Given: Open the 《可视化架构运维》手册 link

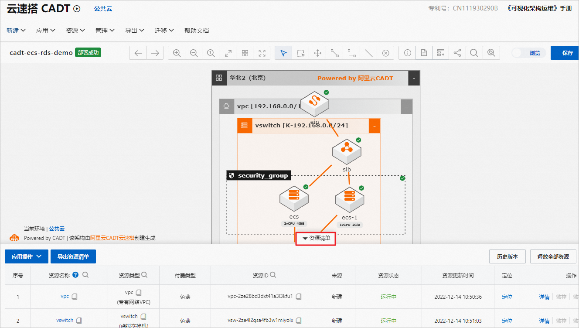Looking at the screenshot, I should pyautogui.click(x=540, y=8).
